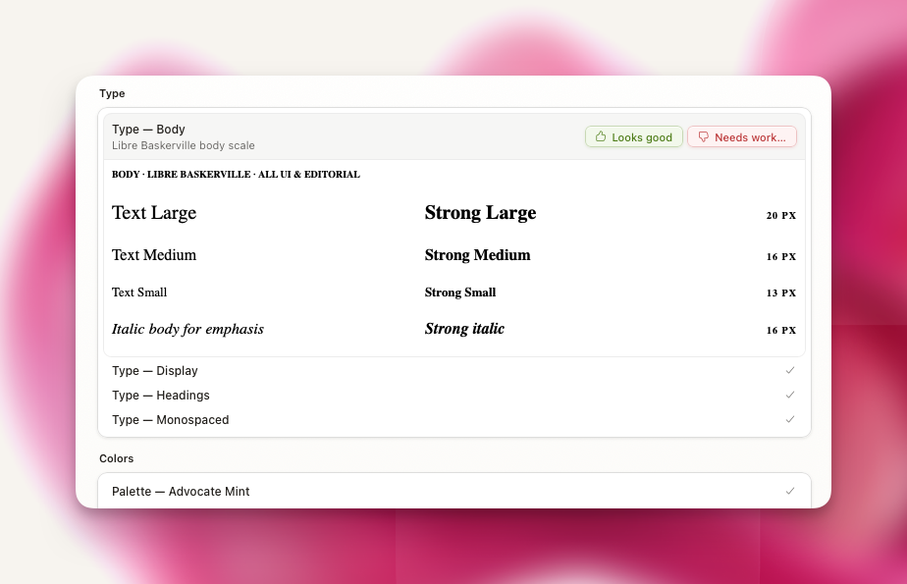Image resolution: width=907 pixels, height=584 pixels.
Task: Select the Strong italic sample
Action: (464, 329)
